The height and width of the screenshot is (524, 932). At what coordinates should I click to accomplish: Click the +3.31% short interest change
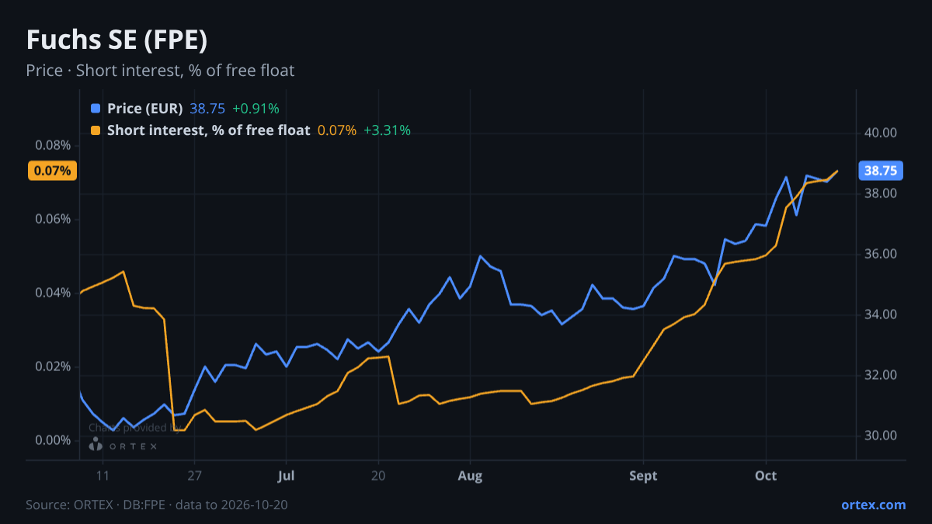pyautogui.click(x=387, y=130)
